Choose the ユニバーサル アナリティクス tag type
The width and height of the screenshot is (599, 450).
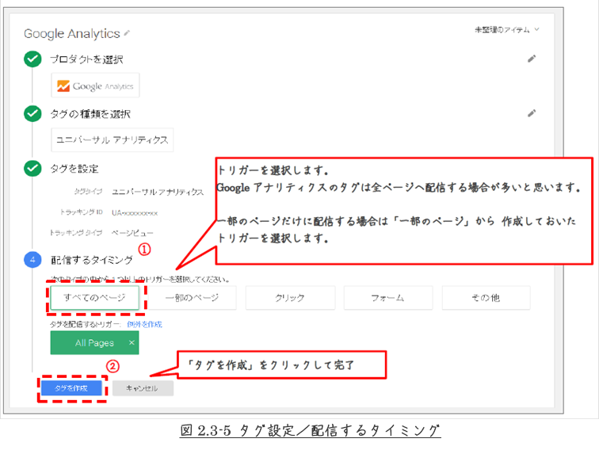pos(111,140)
